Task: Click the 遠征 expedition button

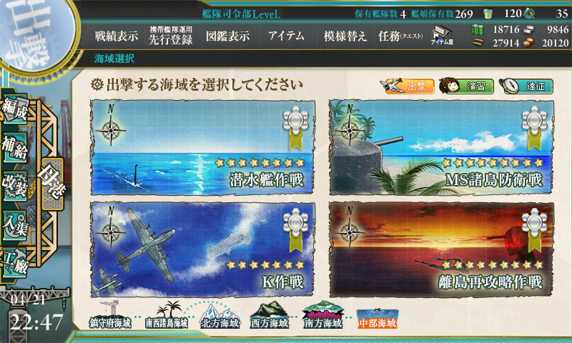Action: click(x=526, y=86)
